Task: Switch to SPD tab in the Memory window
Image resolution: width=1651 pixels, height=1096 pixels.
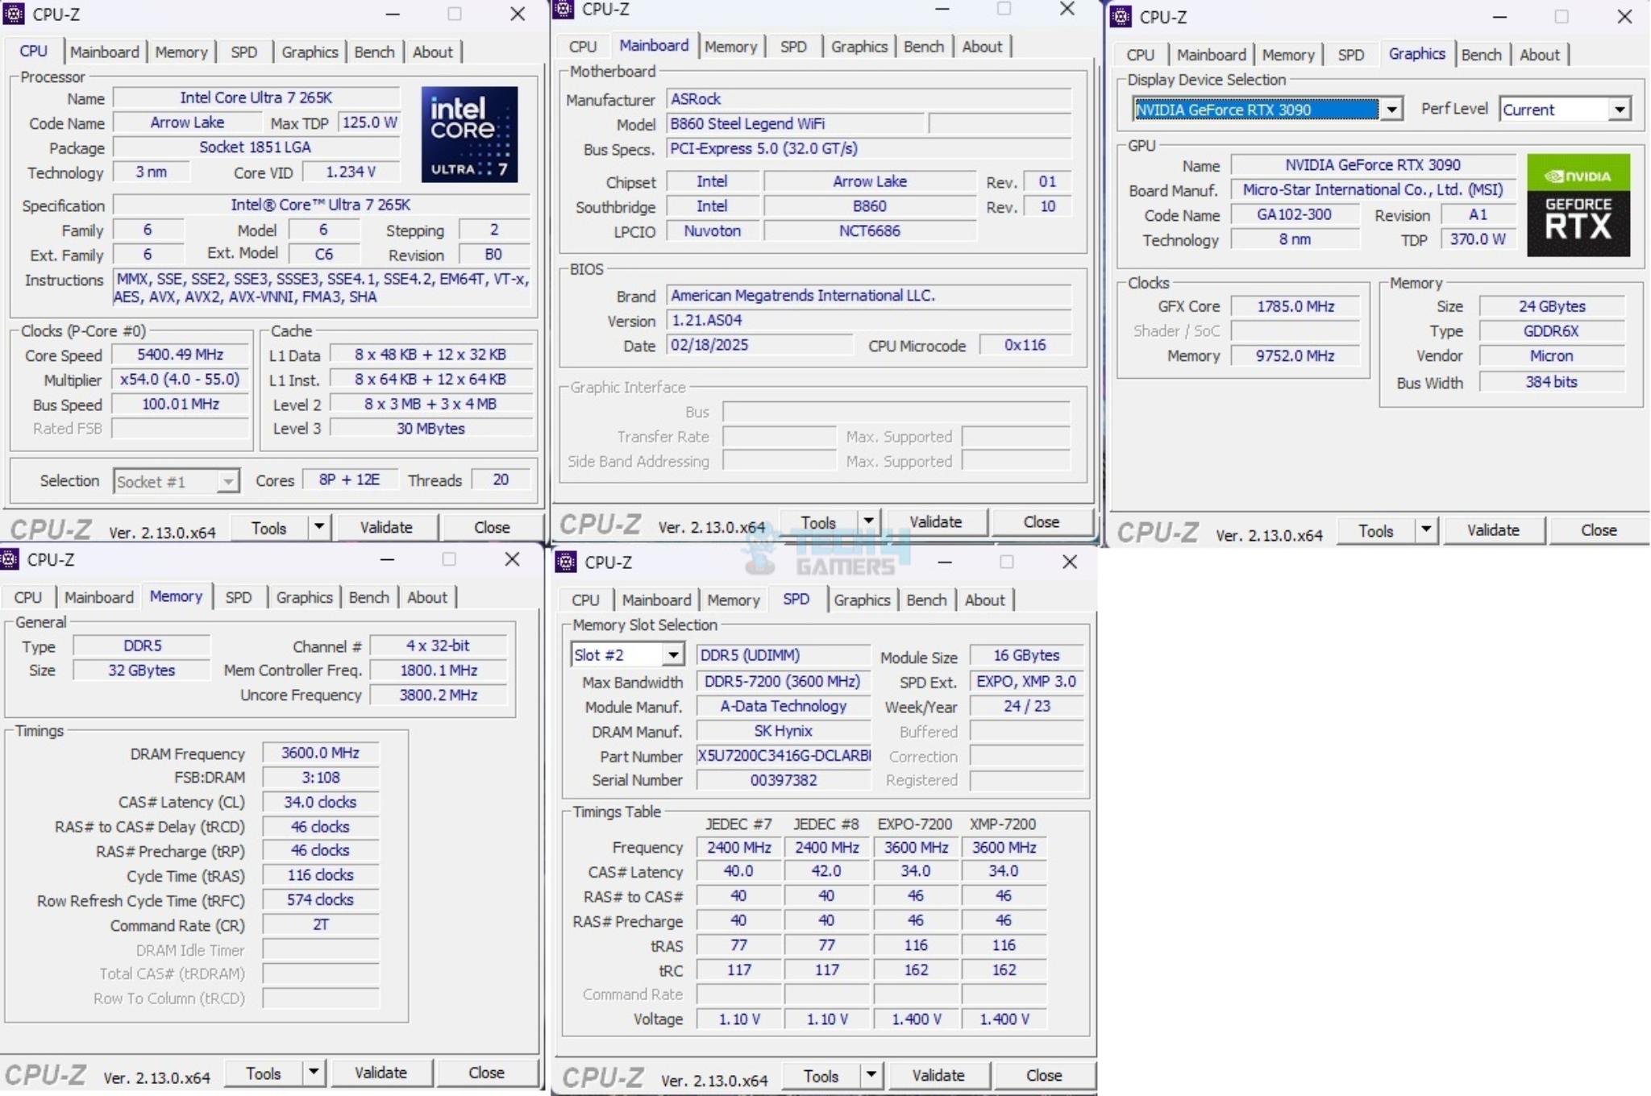Action: click(238, 597)
